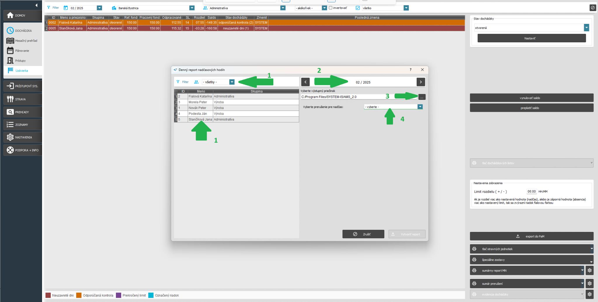598x302 pixels.
Task: Expand the Stav dochádzky otvorená dropdown
Action: click(586, 28)
